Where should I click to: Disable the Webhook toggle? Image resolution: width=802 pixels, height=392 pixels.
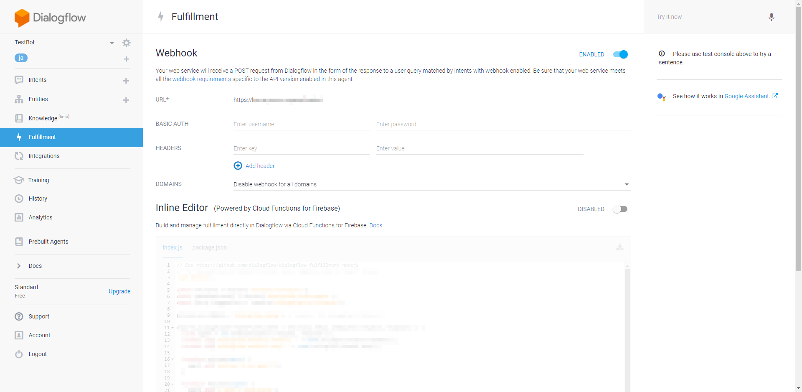tap(620, 54)
